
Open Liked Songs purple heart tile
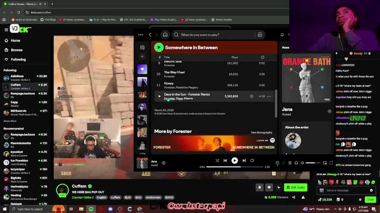coord(142,69)
